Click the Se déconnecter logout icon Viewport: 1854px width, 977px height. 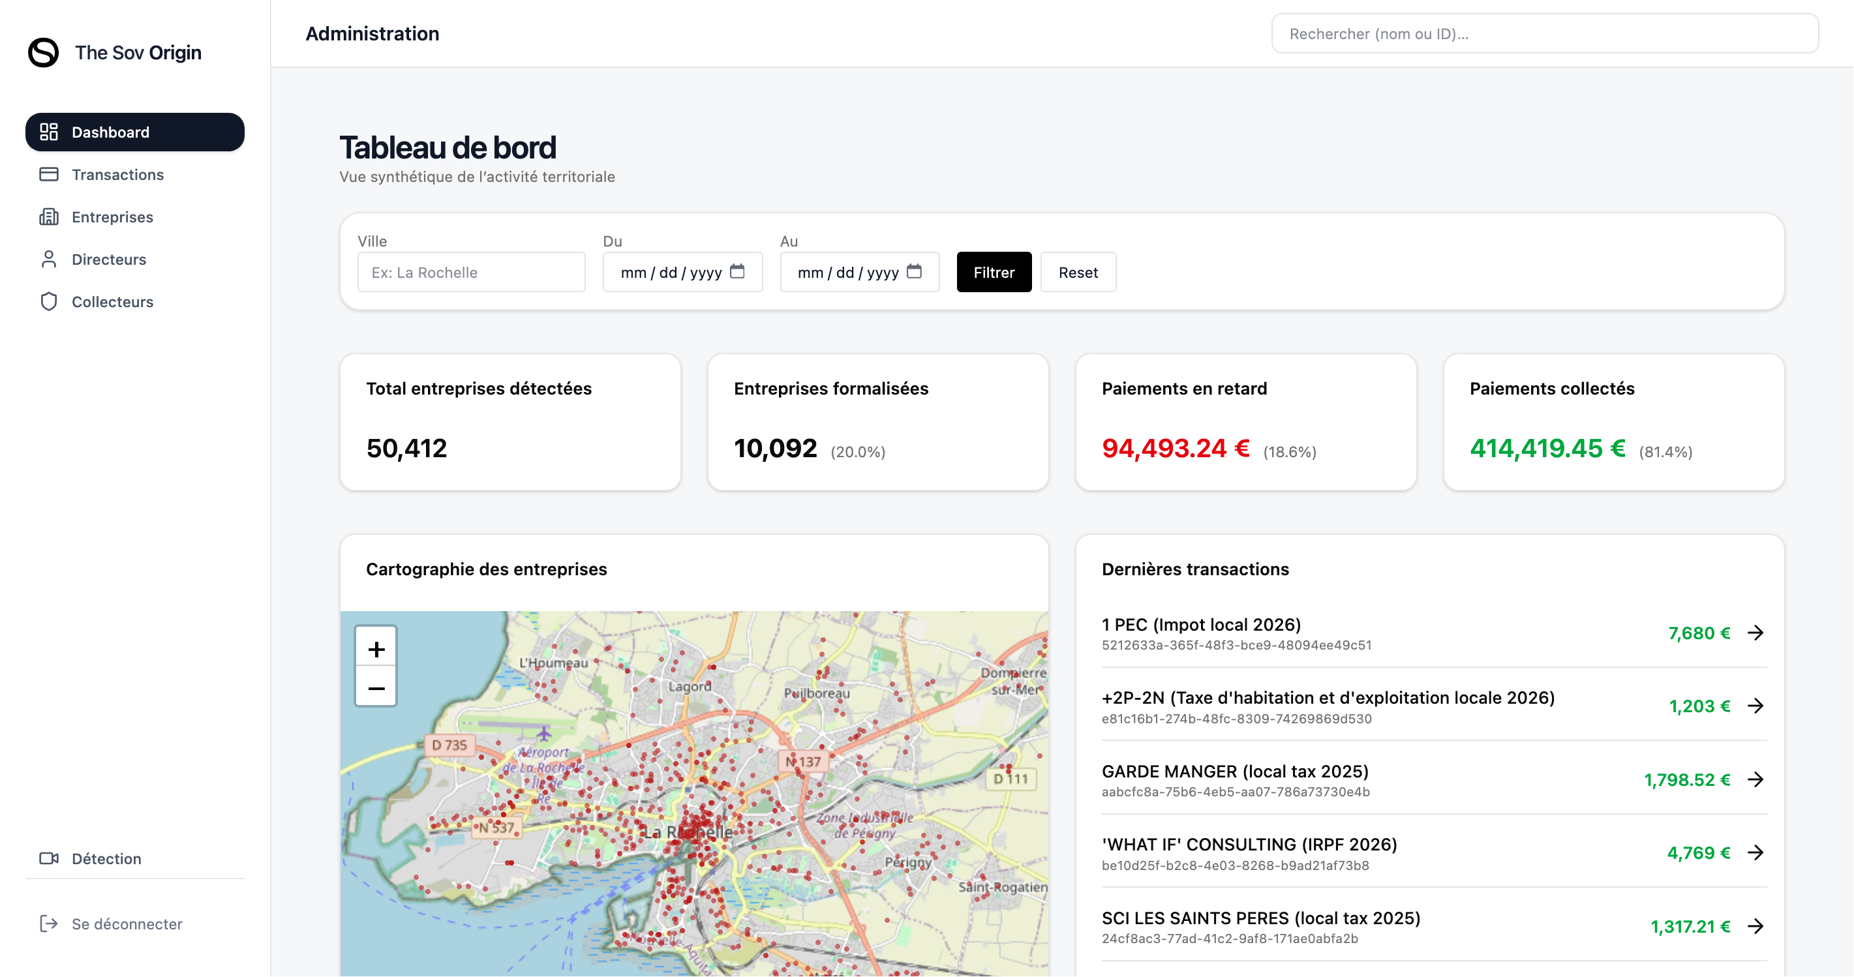click(49, 924)
